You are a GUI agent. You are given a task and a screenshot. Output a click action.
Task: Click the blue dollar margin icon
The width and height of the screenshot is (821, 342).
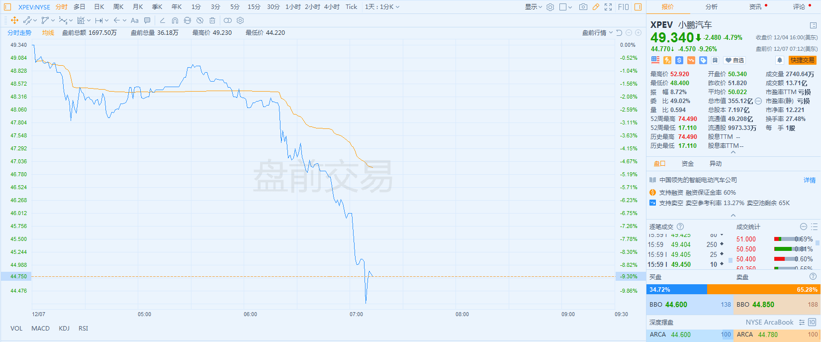pyautogui.click(x=679, y=60)
